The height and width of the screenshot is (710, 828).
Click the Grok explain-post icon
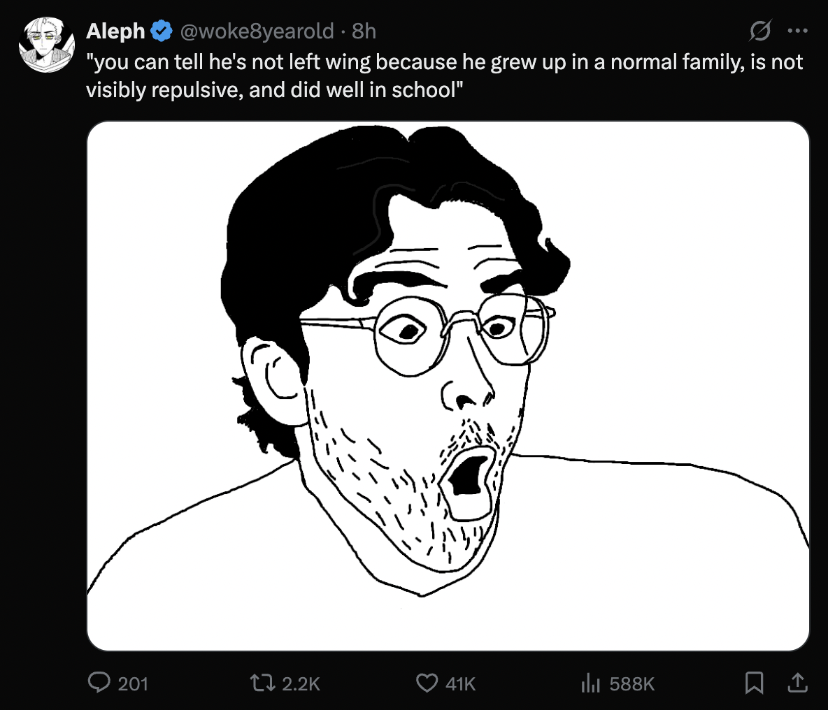[x=760, y=31]
